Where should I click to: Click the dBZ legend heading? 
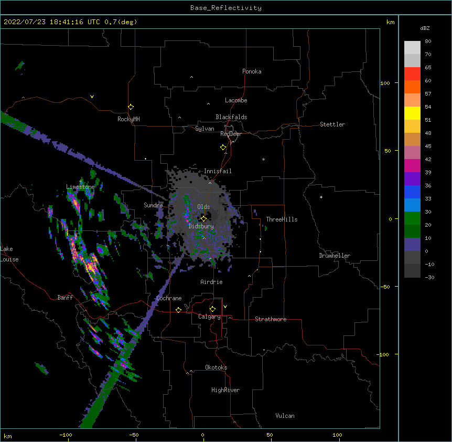click(x=425, y=28)
